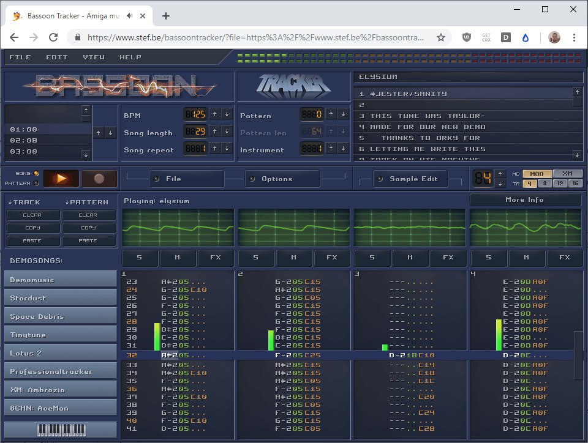This screenshot has height=443, width=588.
Task: Select the Song play mode radio
Action: (36, 174)
